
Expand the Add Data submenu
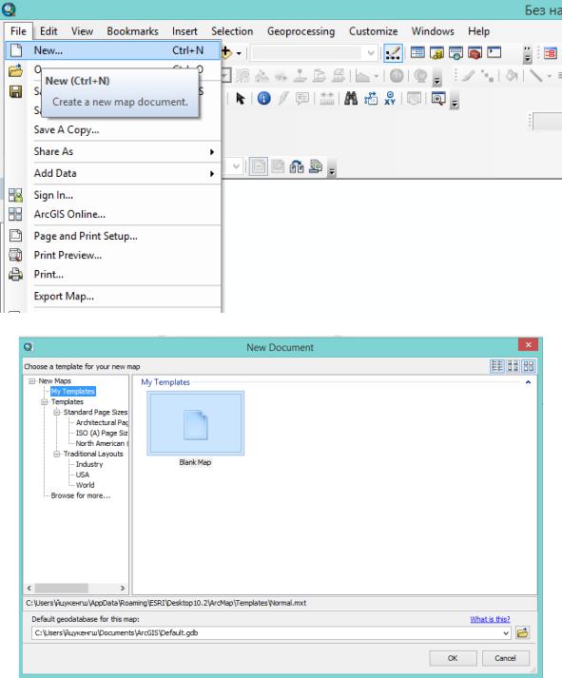212,173
